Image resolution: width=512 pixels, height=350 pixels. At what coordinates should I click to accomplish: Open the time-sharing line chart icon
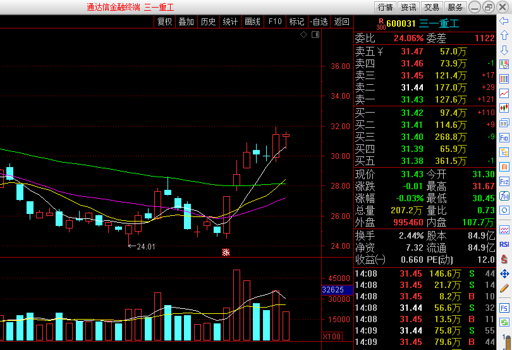504,93
